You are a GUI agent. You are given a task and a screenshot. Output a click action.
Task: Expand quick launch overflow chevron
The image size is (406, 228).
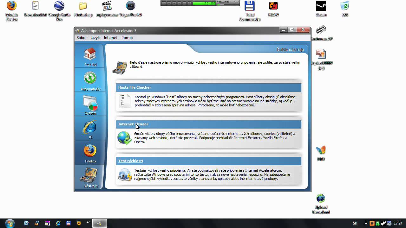pyautogui.click(x=88, y=222)
